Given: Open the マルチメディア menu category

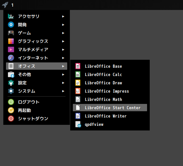Looking at the screenshot, I should pos(37,49).
